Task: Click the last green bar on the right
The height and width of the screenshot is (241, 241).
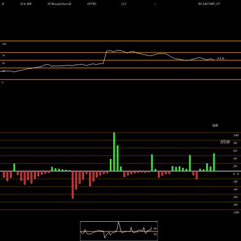Action: (214, 162)
